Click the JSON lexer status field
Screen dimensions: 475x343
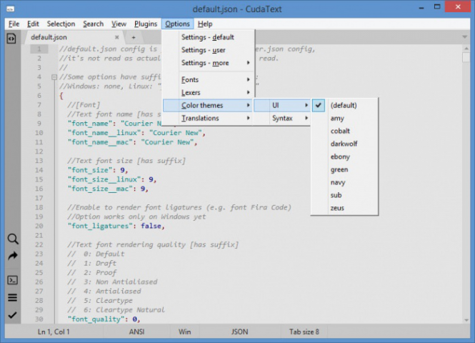(239, 332)
